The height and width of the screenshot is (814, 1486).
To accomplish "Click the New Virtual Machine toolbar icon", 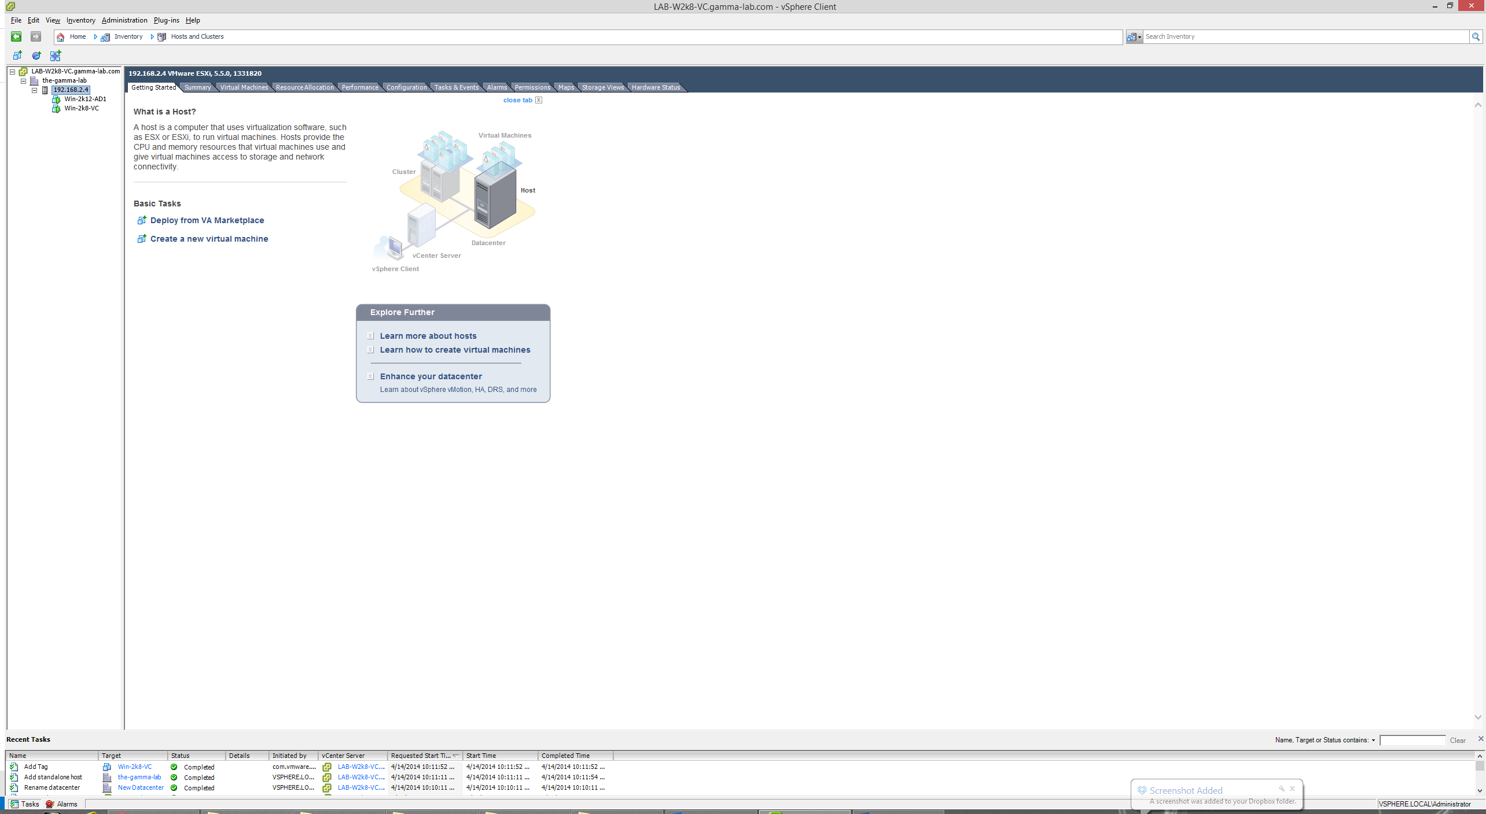I will coord(17,55).
